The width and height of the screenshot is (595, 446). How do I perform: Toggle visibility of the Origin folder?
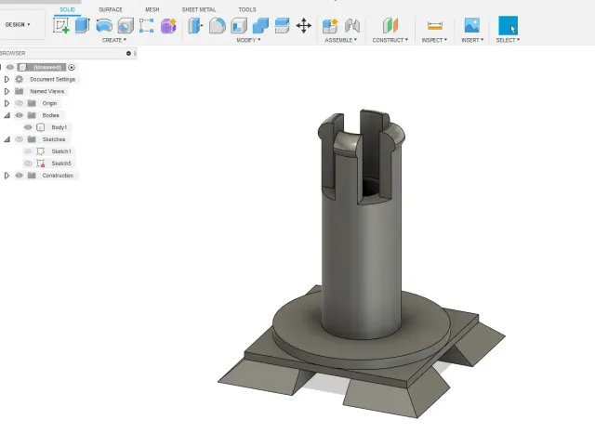pyautogui.click(x=19, y=103)
